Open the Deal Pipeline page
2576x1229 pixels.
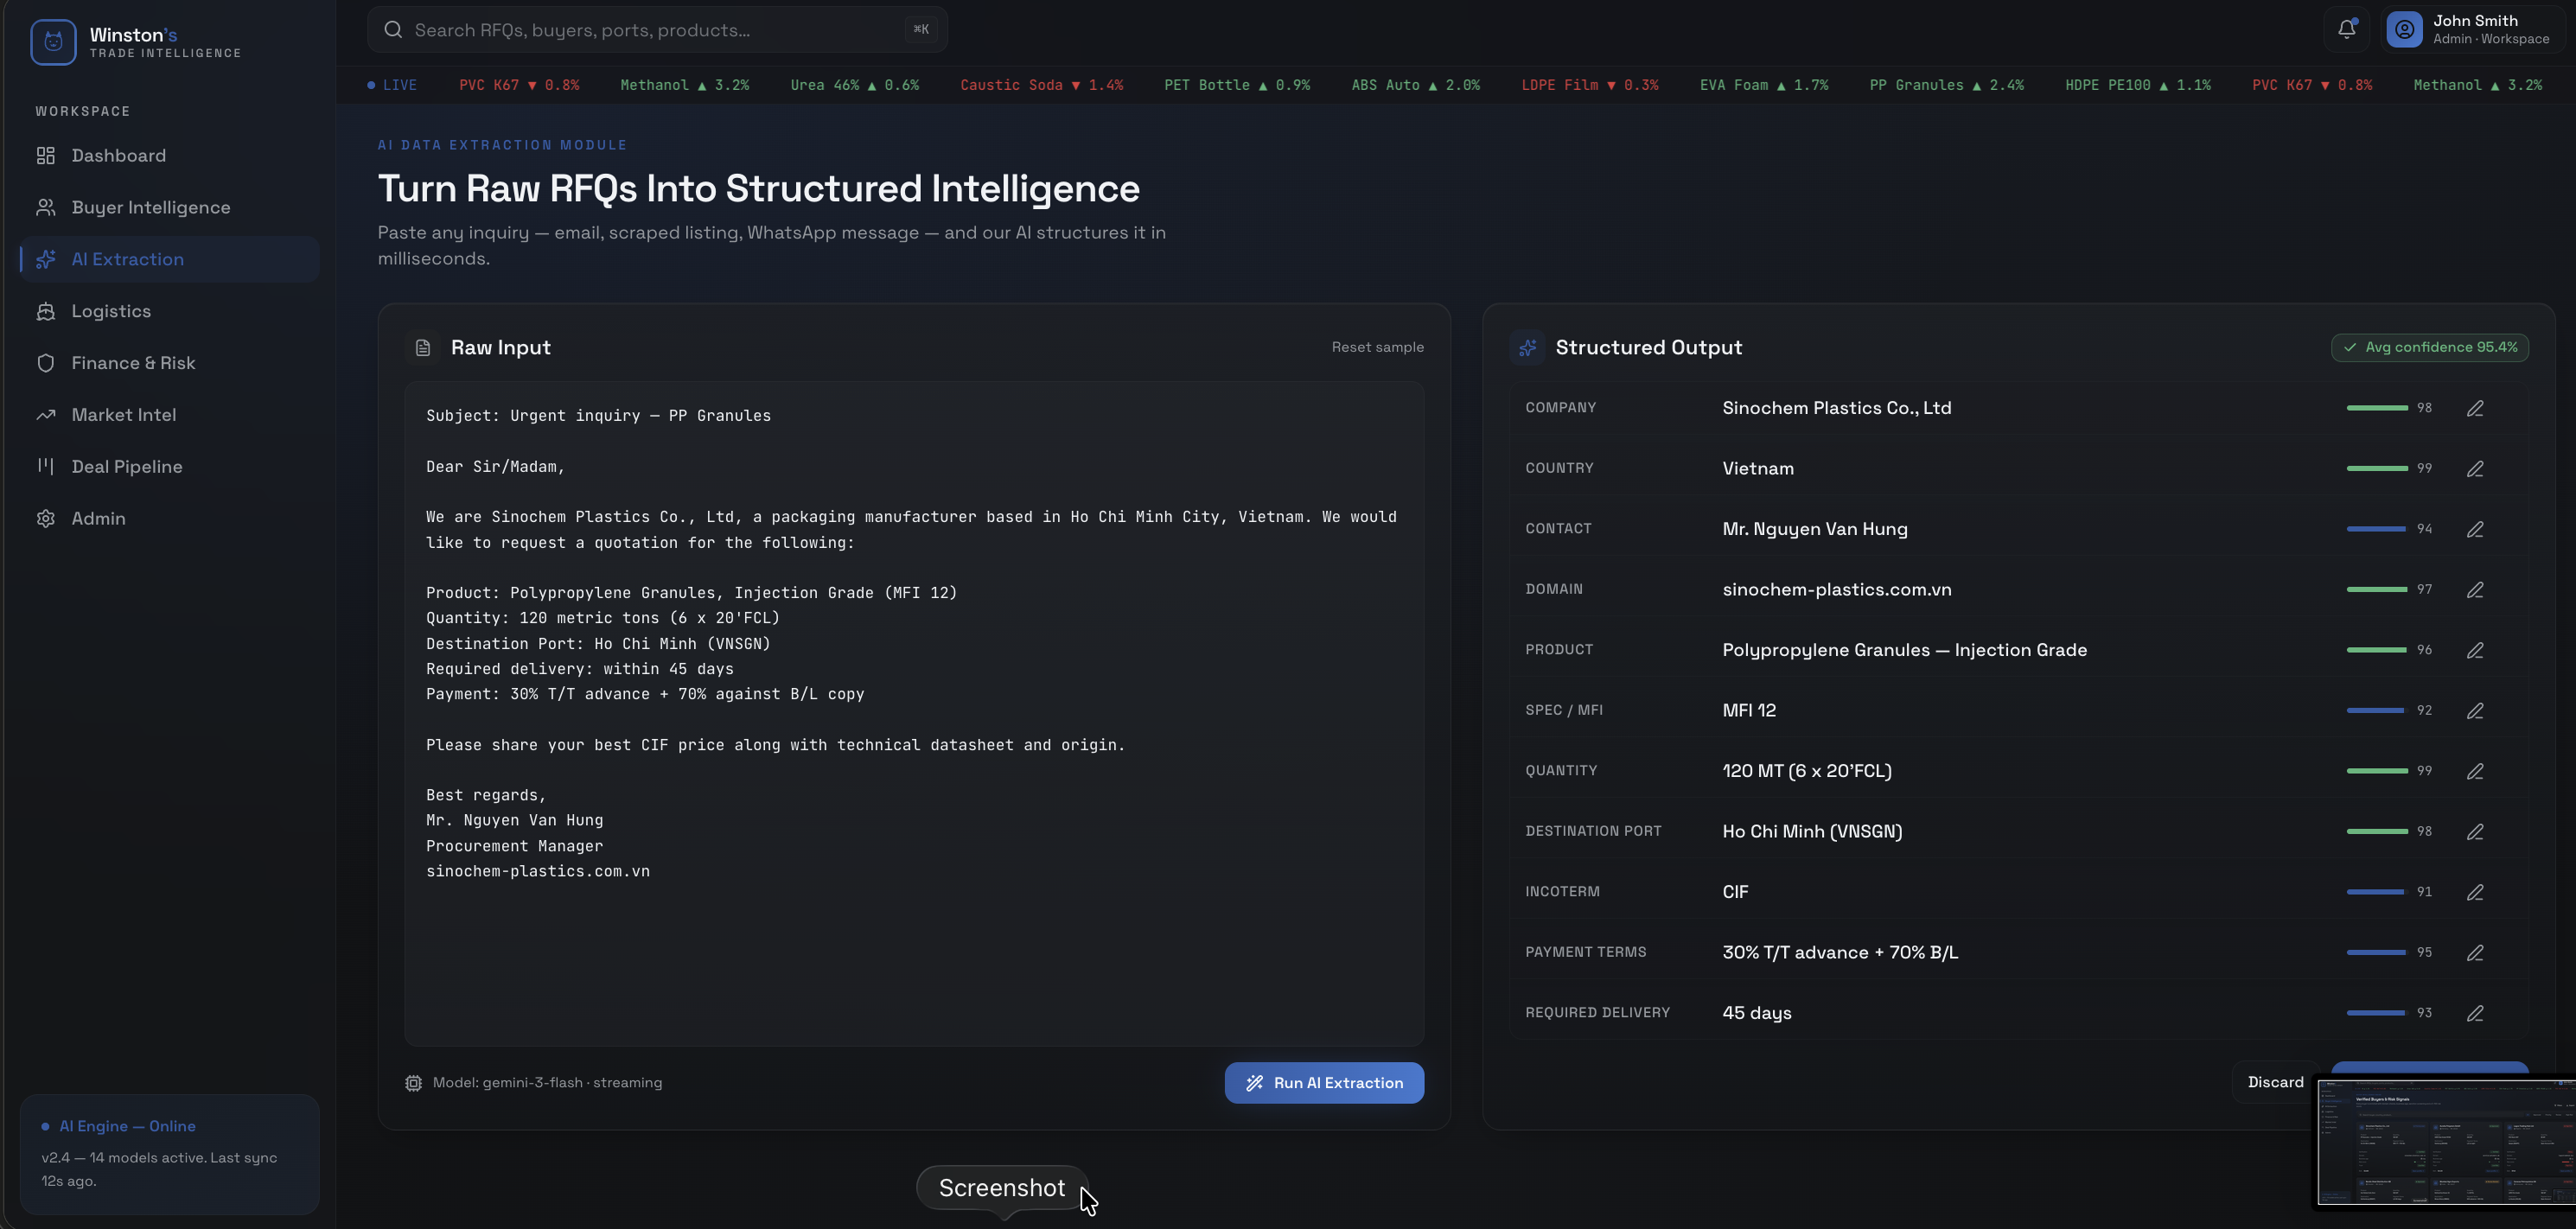[x=169, y=467]
